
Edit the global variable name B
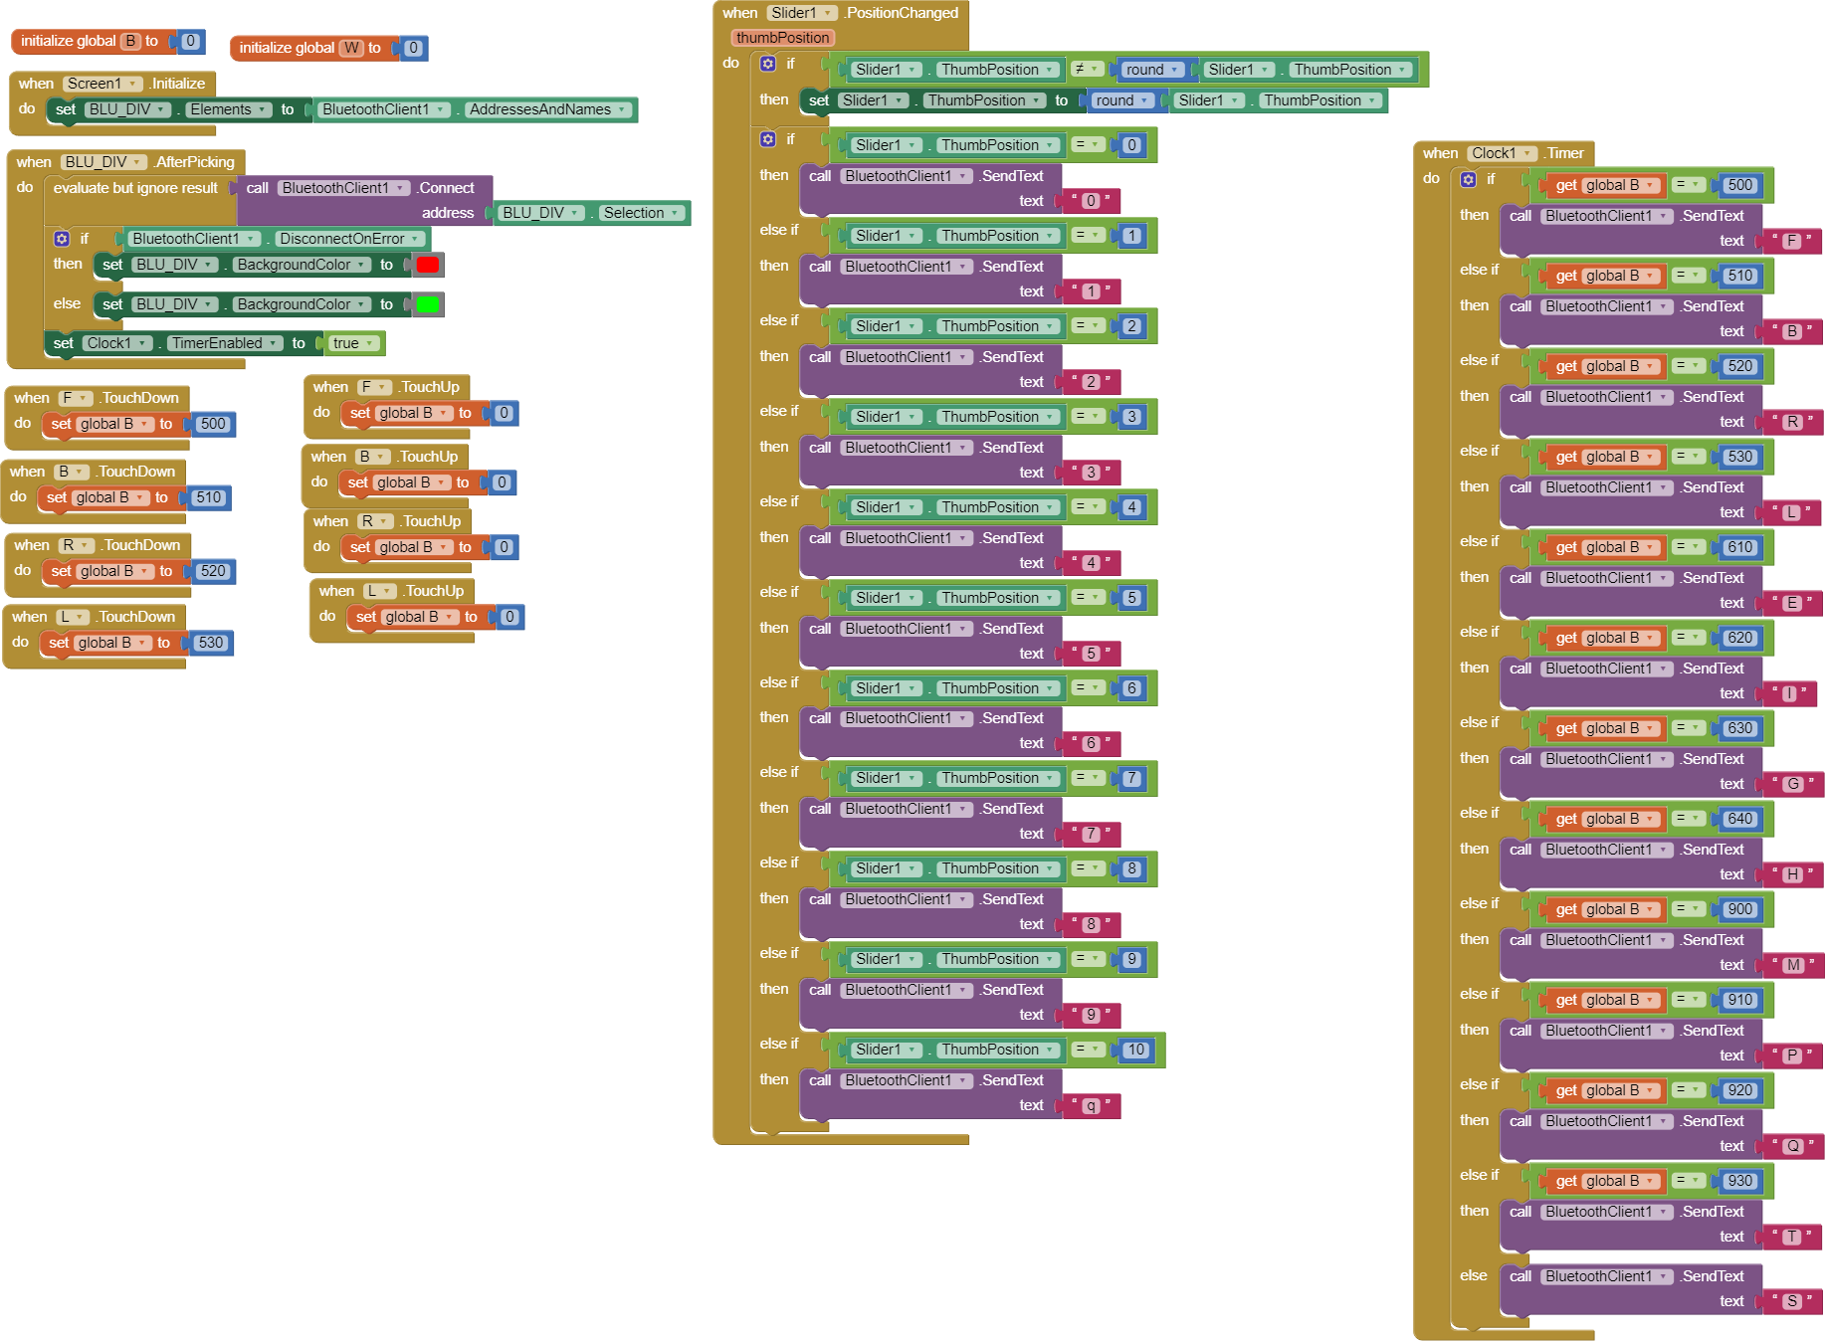pyautogui.click(x=130, y=41)
